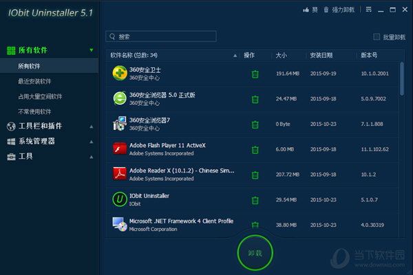Viewport: 413px width, 275px height.
Task: Click the 360安全浏览器 5.0 app icon
Action: [120, 98]
